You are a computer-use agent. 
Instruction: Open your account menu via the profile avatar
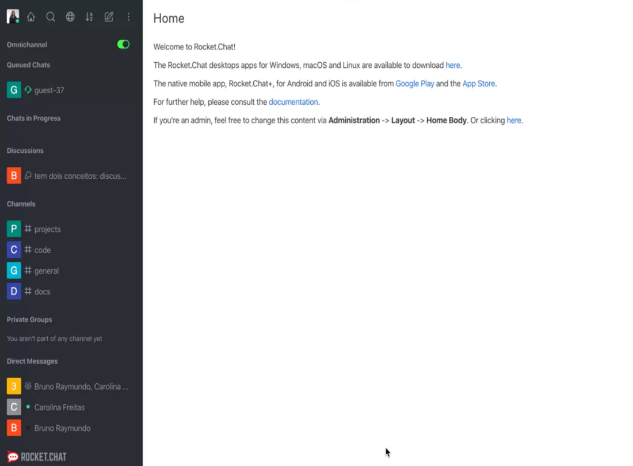pos(12,16)
